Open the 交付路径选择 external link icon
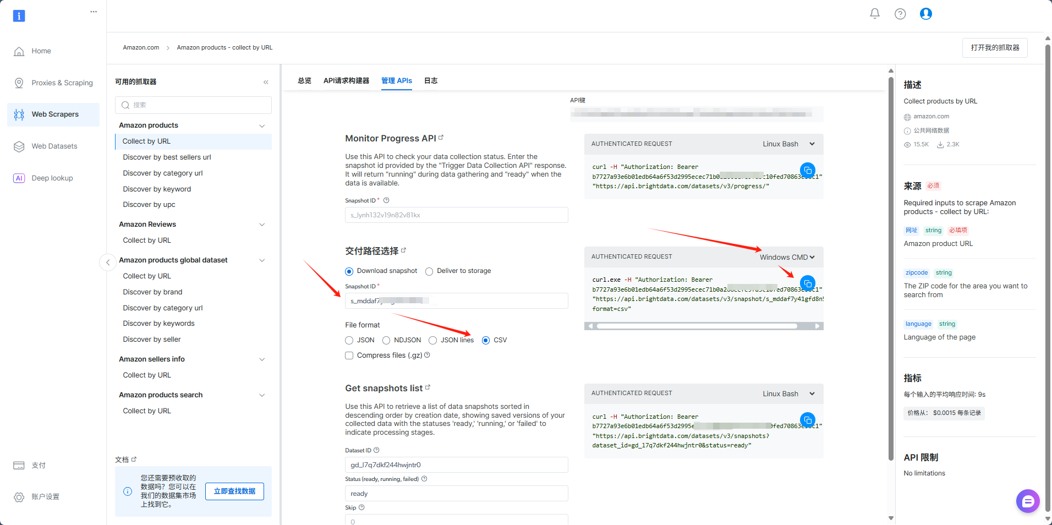Screen dimensions: 1052x525 click(x=403, y=250)
